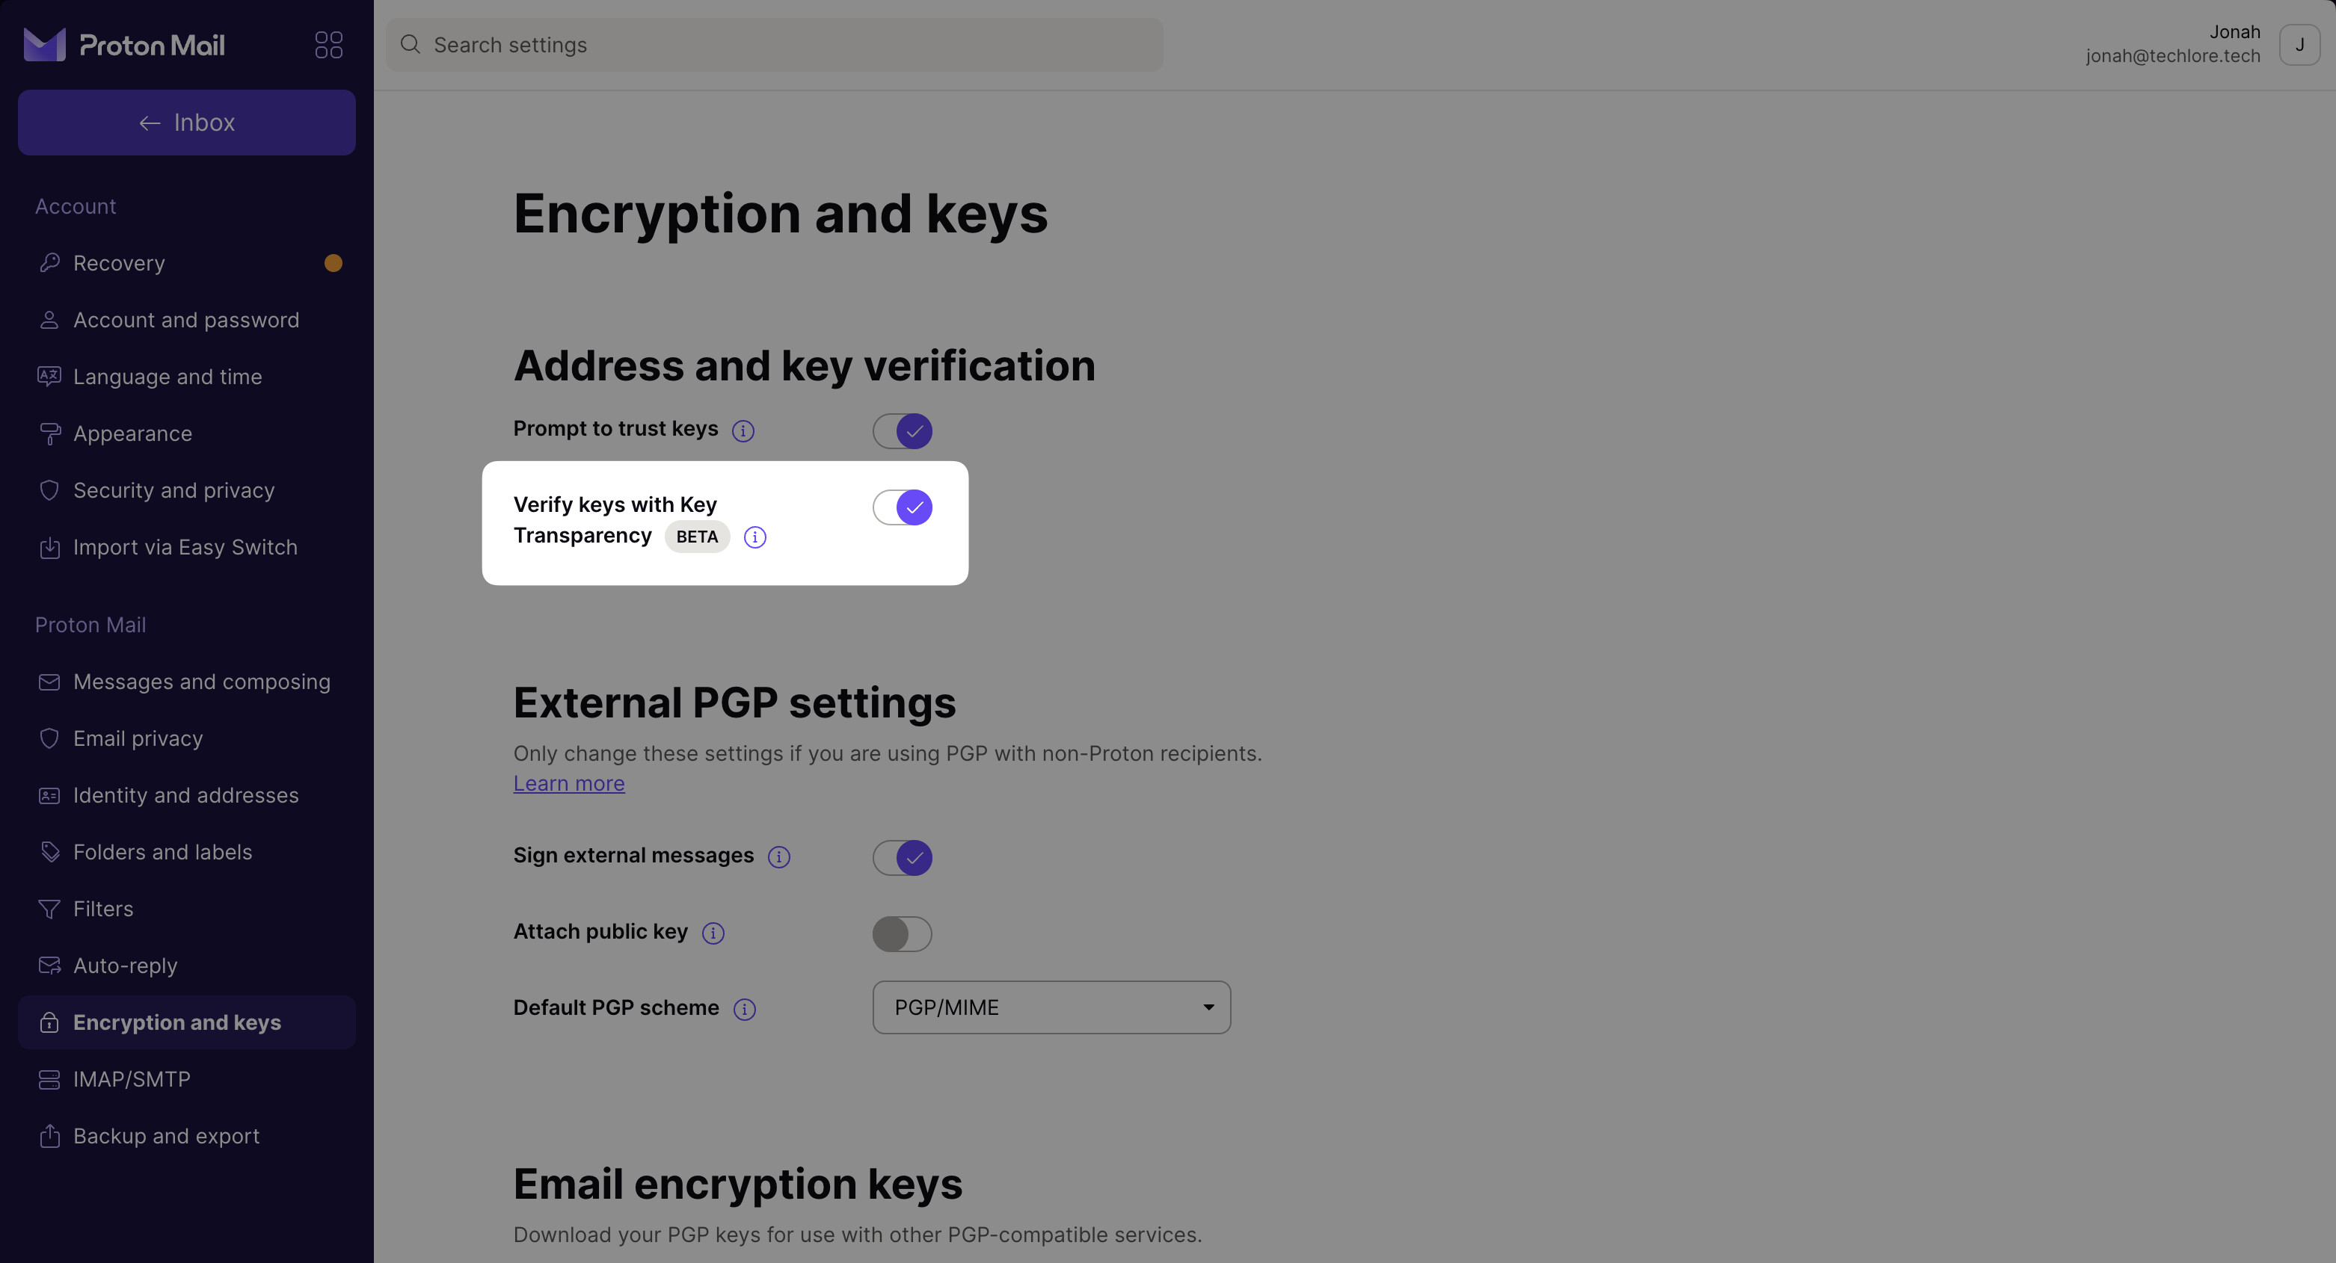This screenshot has height=1263, width=2336.
Task: Open Security and privacy settings
Action: pyautogui.click(x=173, y=490)
